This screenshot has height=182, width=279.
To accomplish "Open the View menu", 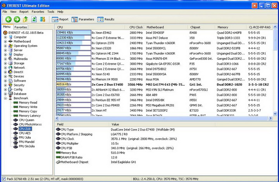I will [x=13, y=12].
